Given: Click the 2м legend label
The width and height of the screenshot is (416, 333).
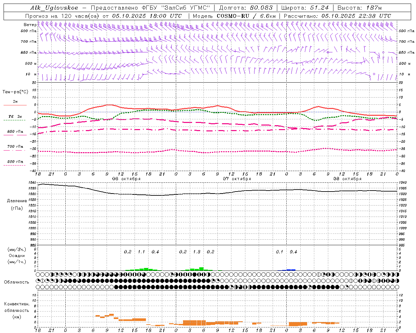Looking at the screenshot, I should (15, 101).
